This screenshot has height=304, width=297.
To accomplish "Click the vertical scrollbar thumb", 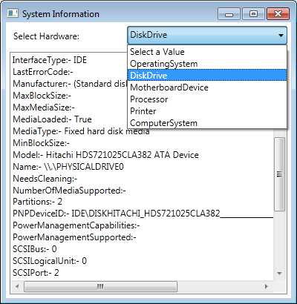I will click(279, 174).
